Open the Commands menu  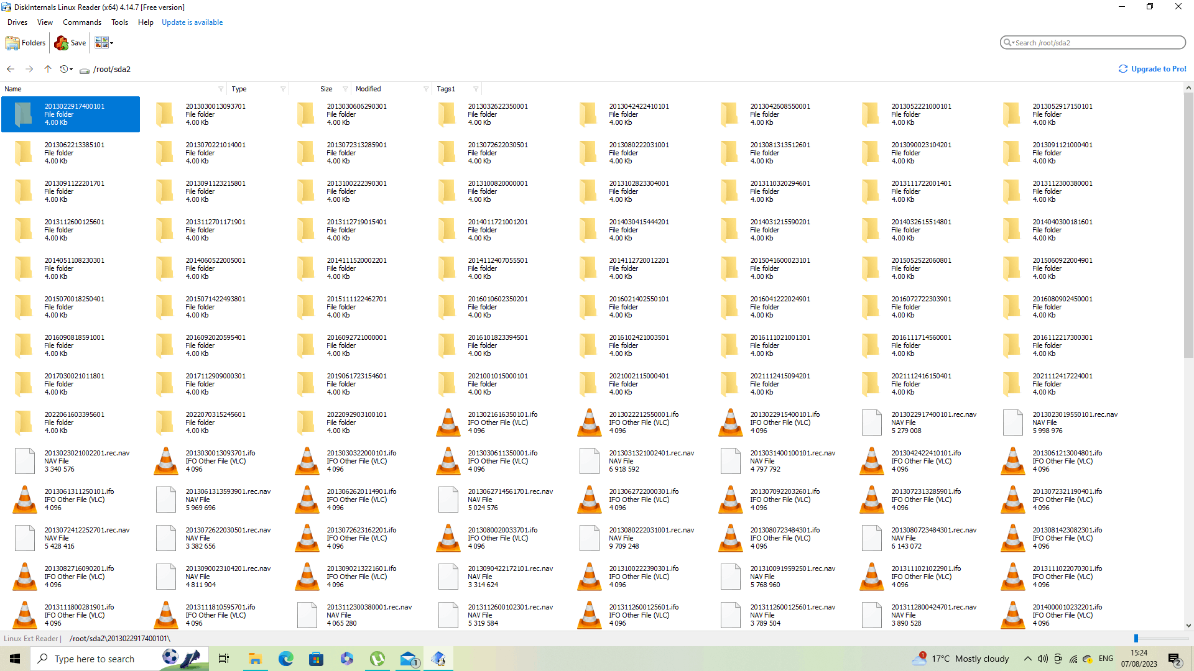[81, 22]
